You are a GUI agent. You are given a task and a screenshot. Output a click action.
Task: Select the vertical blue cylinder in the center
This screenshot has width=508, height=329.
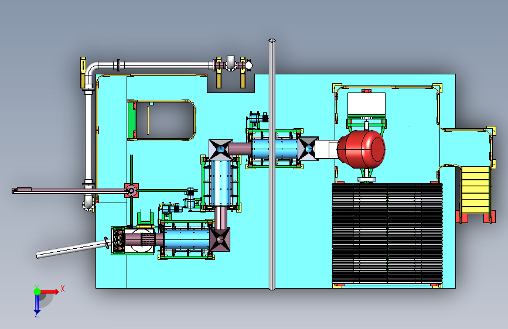(220, 183)
